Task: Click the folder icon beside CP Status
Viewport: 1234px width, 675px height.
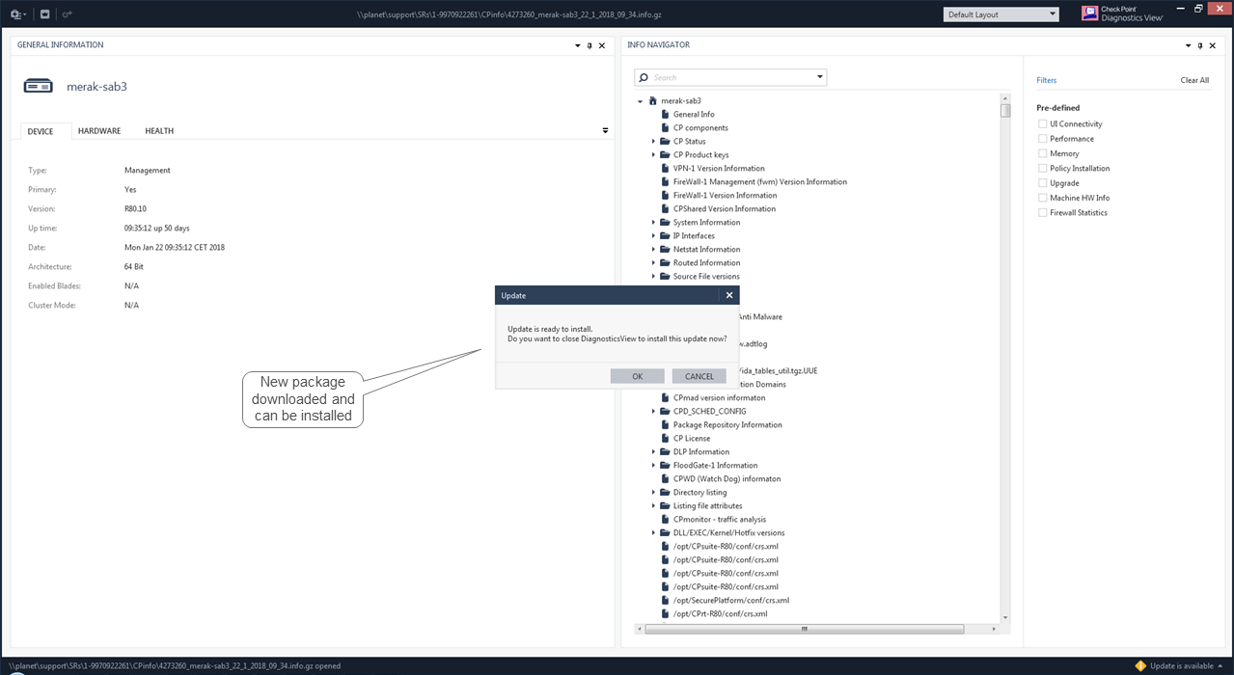Action: tap(665, 141)
